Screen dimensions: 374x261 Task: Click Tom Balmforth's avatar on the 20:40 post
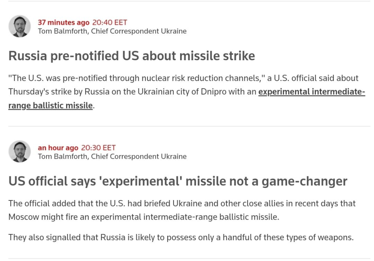(20, 26)
